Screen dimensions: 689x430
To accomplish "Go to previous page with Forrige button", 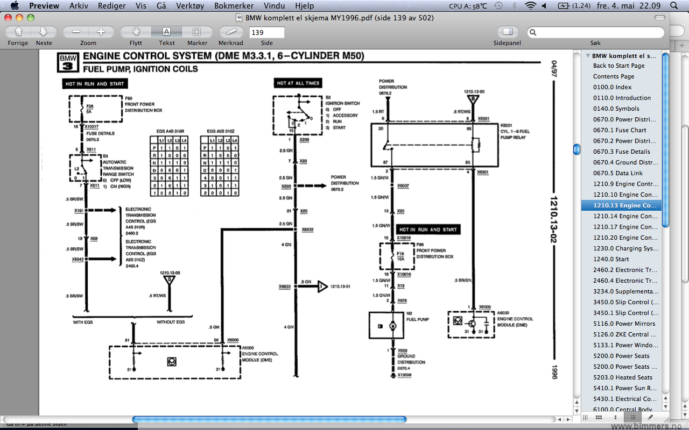I will (x=18, y=32).
